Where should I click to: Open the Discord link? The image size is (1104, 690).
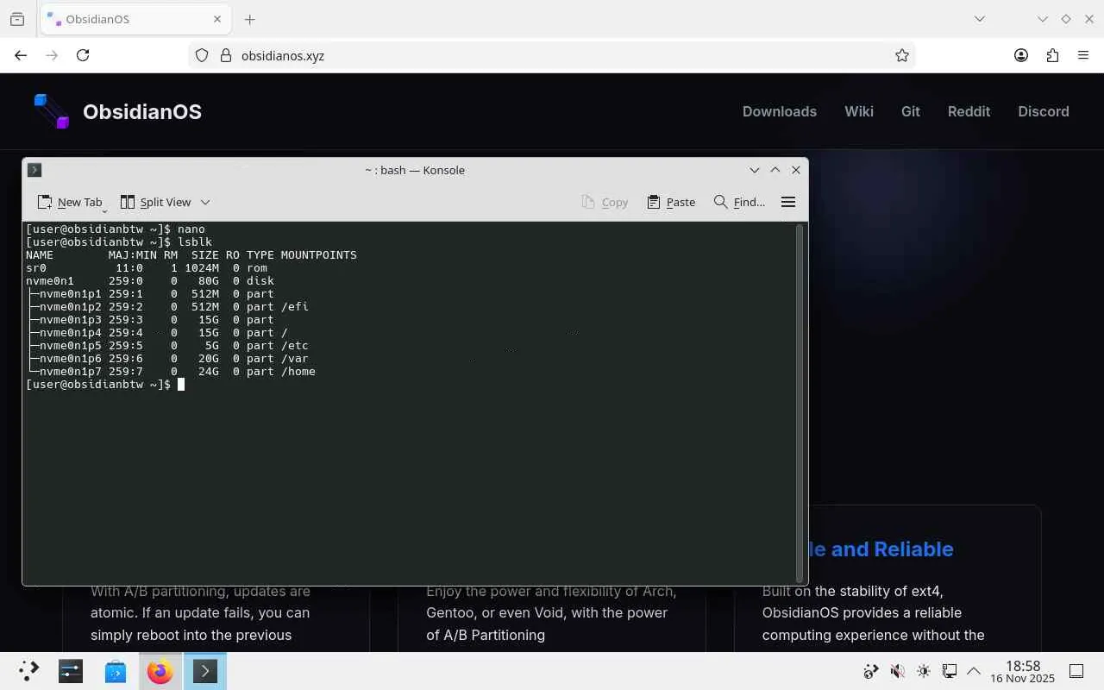tap(1044, 111)
